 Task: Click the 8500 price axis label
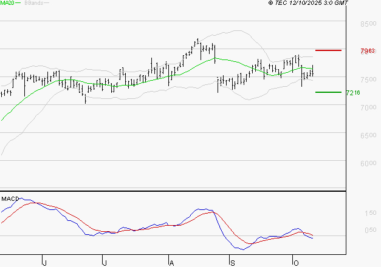pyautogui.click(x=368, y=24)
